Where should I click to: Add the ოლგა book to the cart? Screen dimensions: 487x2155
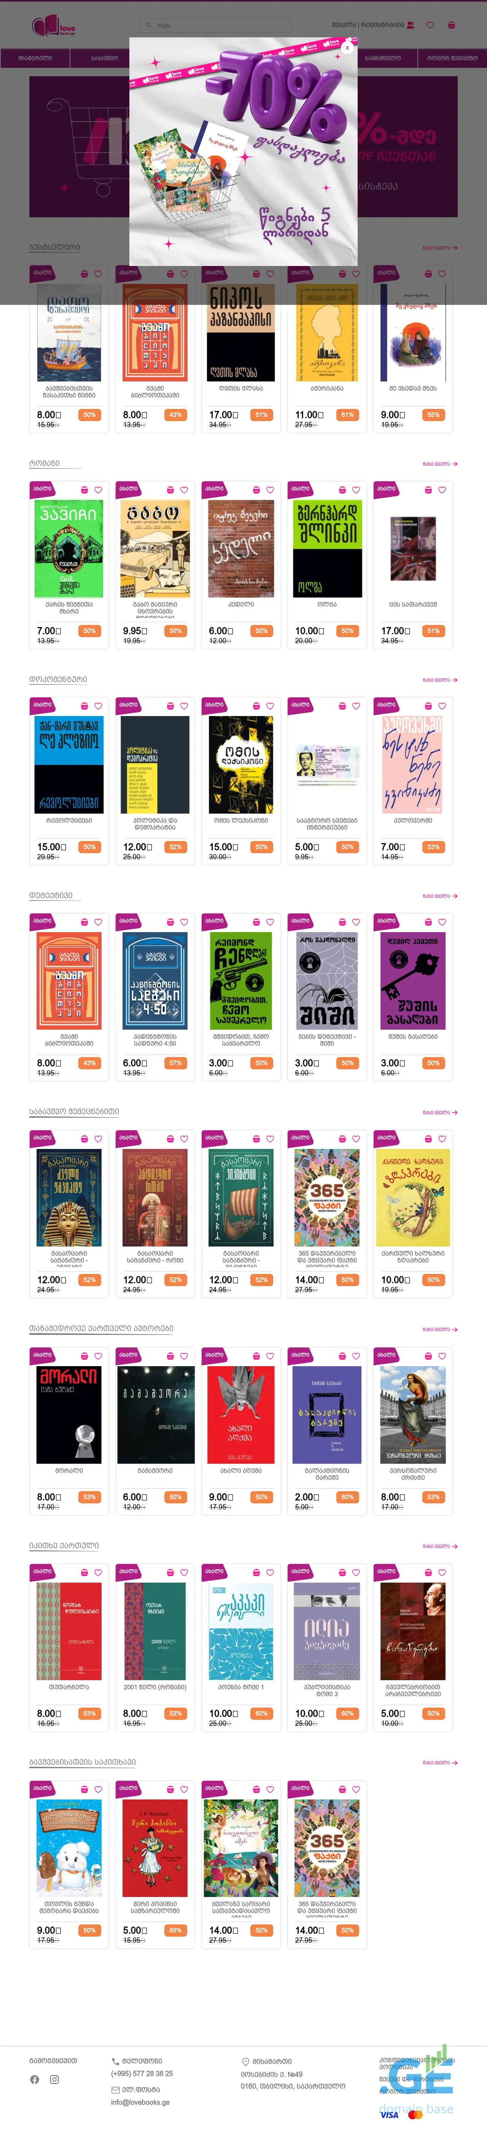click(x=342, y=490)
